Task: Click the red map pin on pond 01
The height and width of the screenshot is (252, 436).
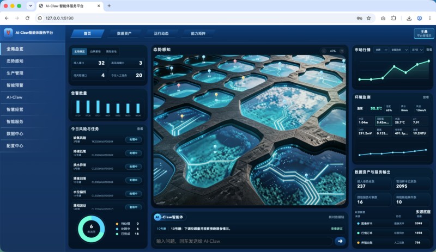Action: click(179, 85)
